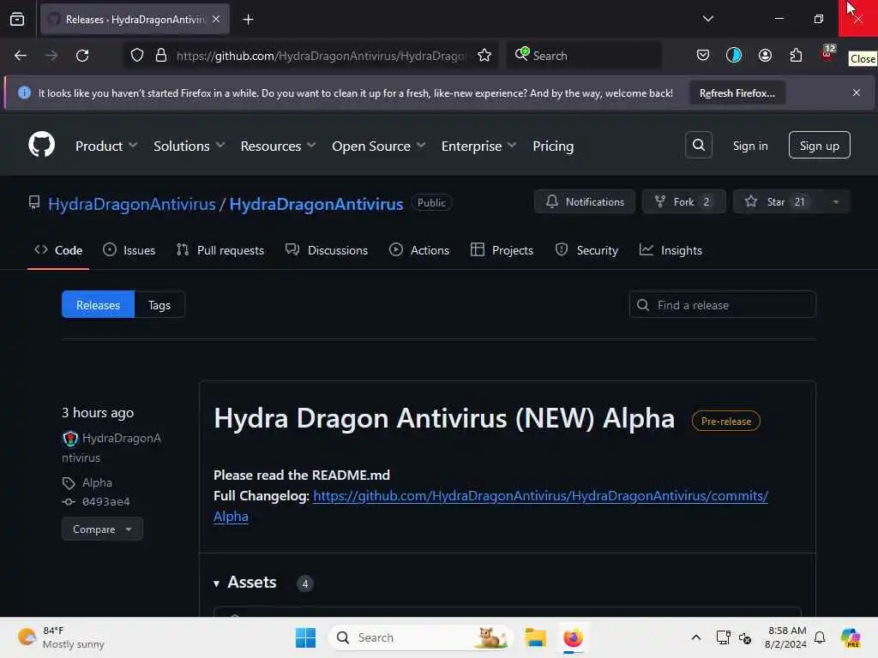Open Firefox View tab icon
Viewport: 878px width, 658px height.
[x=17, y=19]
